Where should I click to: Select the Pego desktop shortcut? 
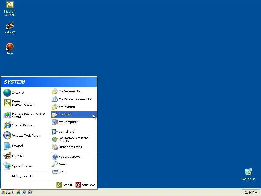pyautogui.click(x=10, y=49)
